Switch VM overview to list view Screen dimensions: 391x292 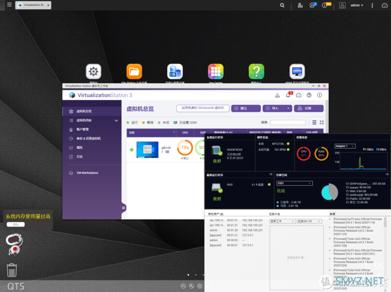point(314,122)
